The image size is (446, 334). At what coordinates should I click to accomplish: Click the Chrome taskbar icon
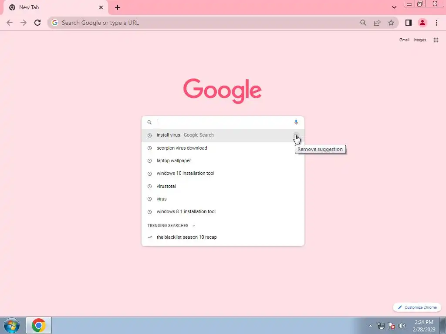tap(39, 325)
